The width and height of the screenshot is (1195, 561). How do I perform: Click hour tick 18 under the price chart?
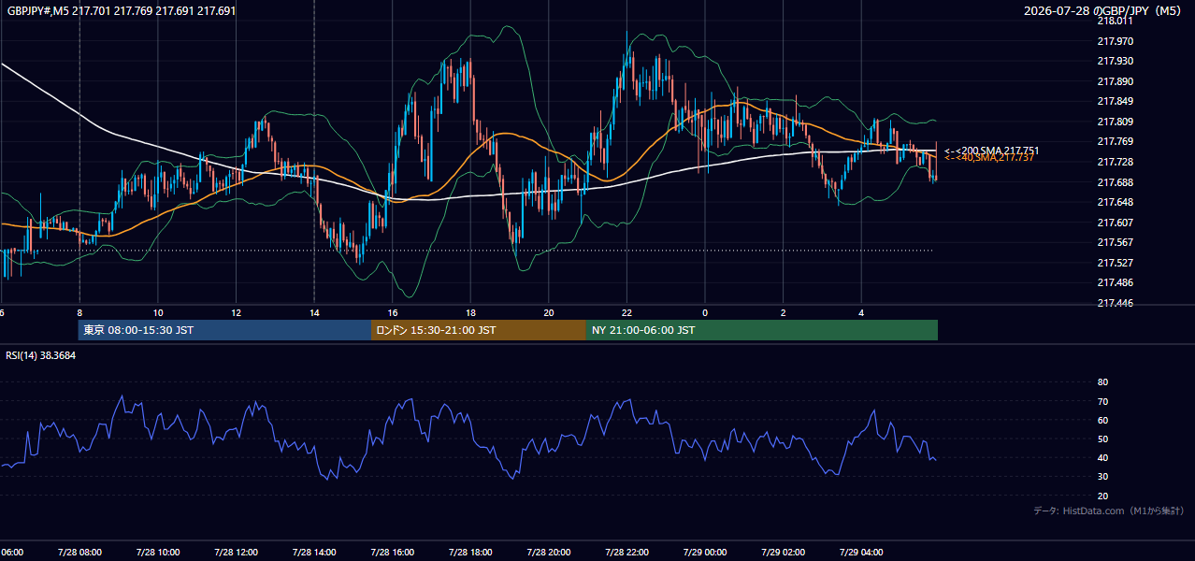[x=470, y=312]
